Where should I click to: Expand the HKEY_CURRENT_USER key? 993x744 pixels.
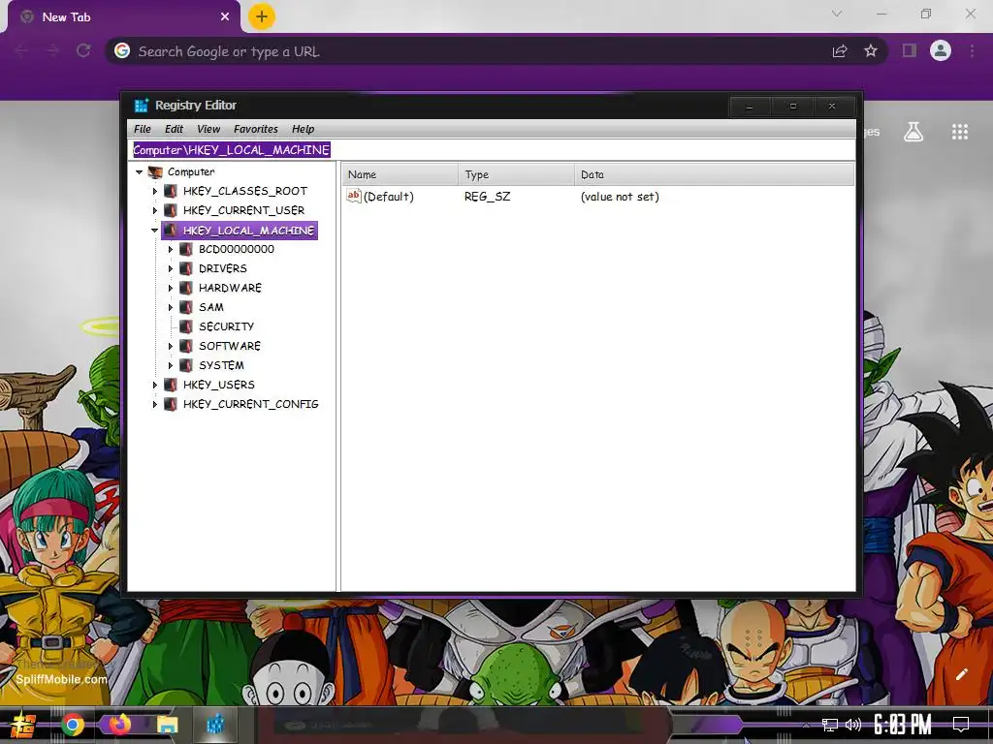[x=154, y=210]
